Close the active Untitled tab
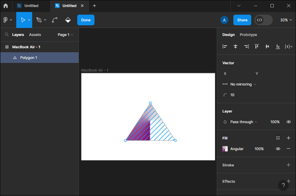 click(82, 6)
